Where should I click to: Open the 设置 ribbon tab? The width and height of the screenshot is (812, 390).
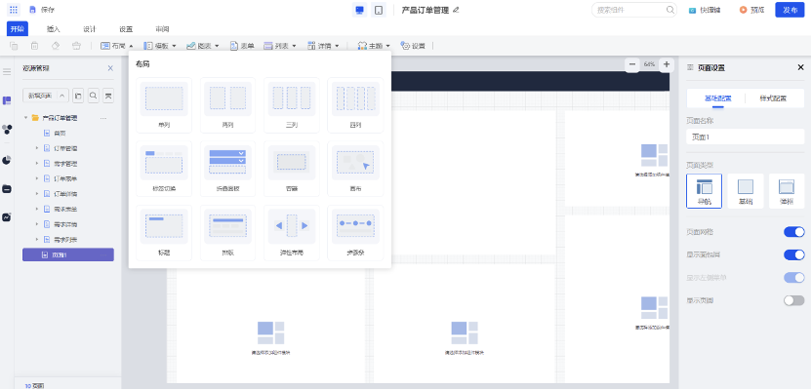click(126, 29)
